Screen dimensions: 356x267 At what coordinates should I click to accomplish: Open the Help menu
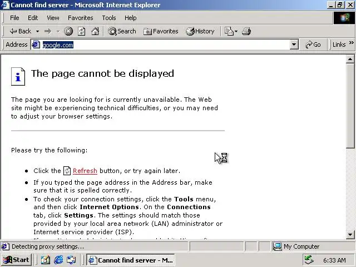coord(131,18)
